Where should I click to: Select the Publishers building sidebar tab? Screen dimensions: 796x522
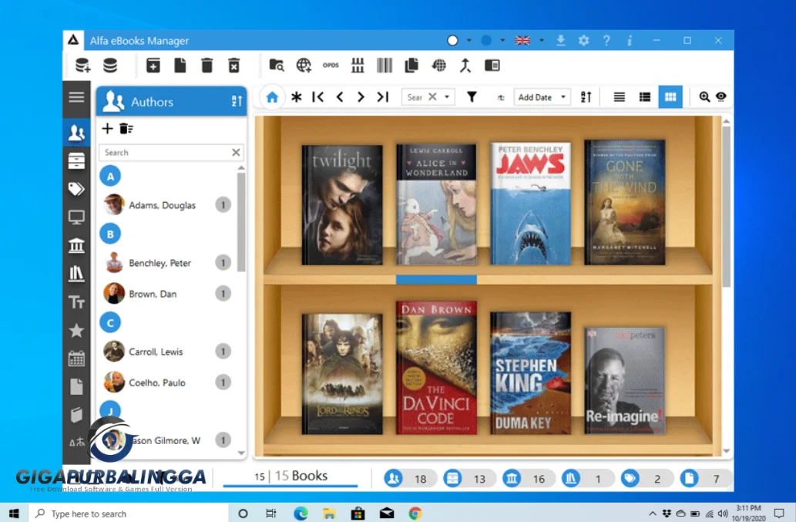76,246
